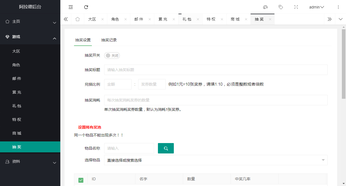Open the theme palette icon
This screenshot has height=186, width=346.
pyautogui.click(x=265, y=7)
